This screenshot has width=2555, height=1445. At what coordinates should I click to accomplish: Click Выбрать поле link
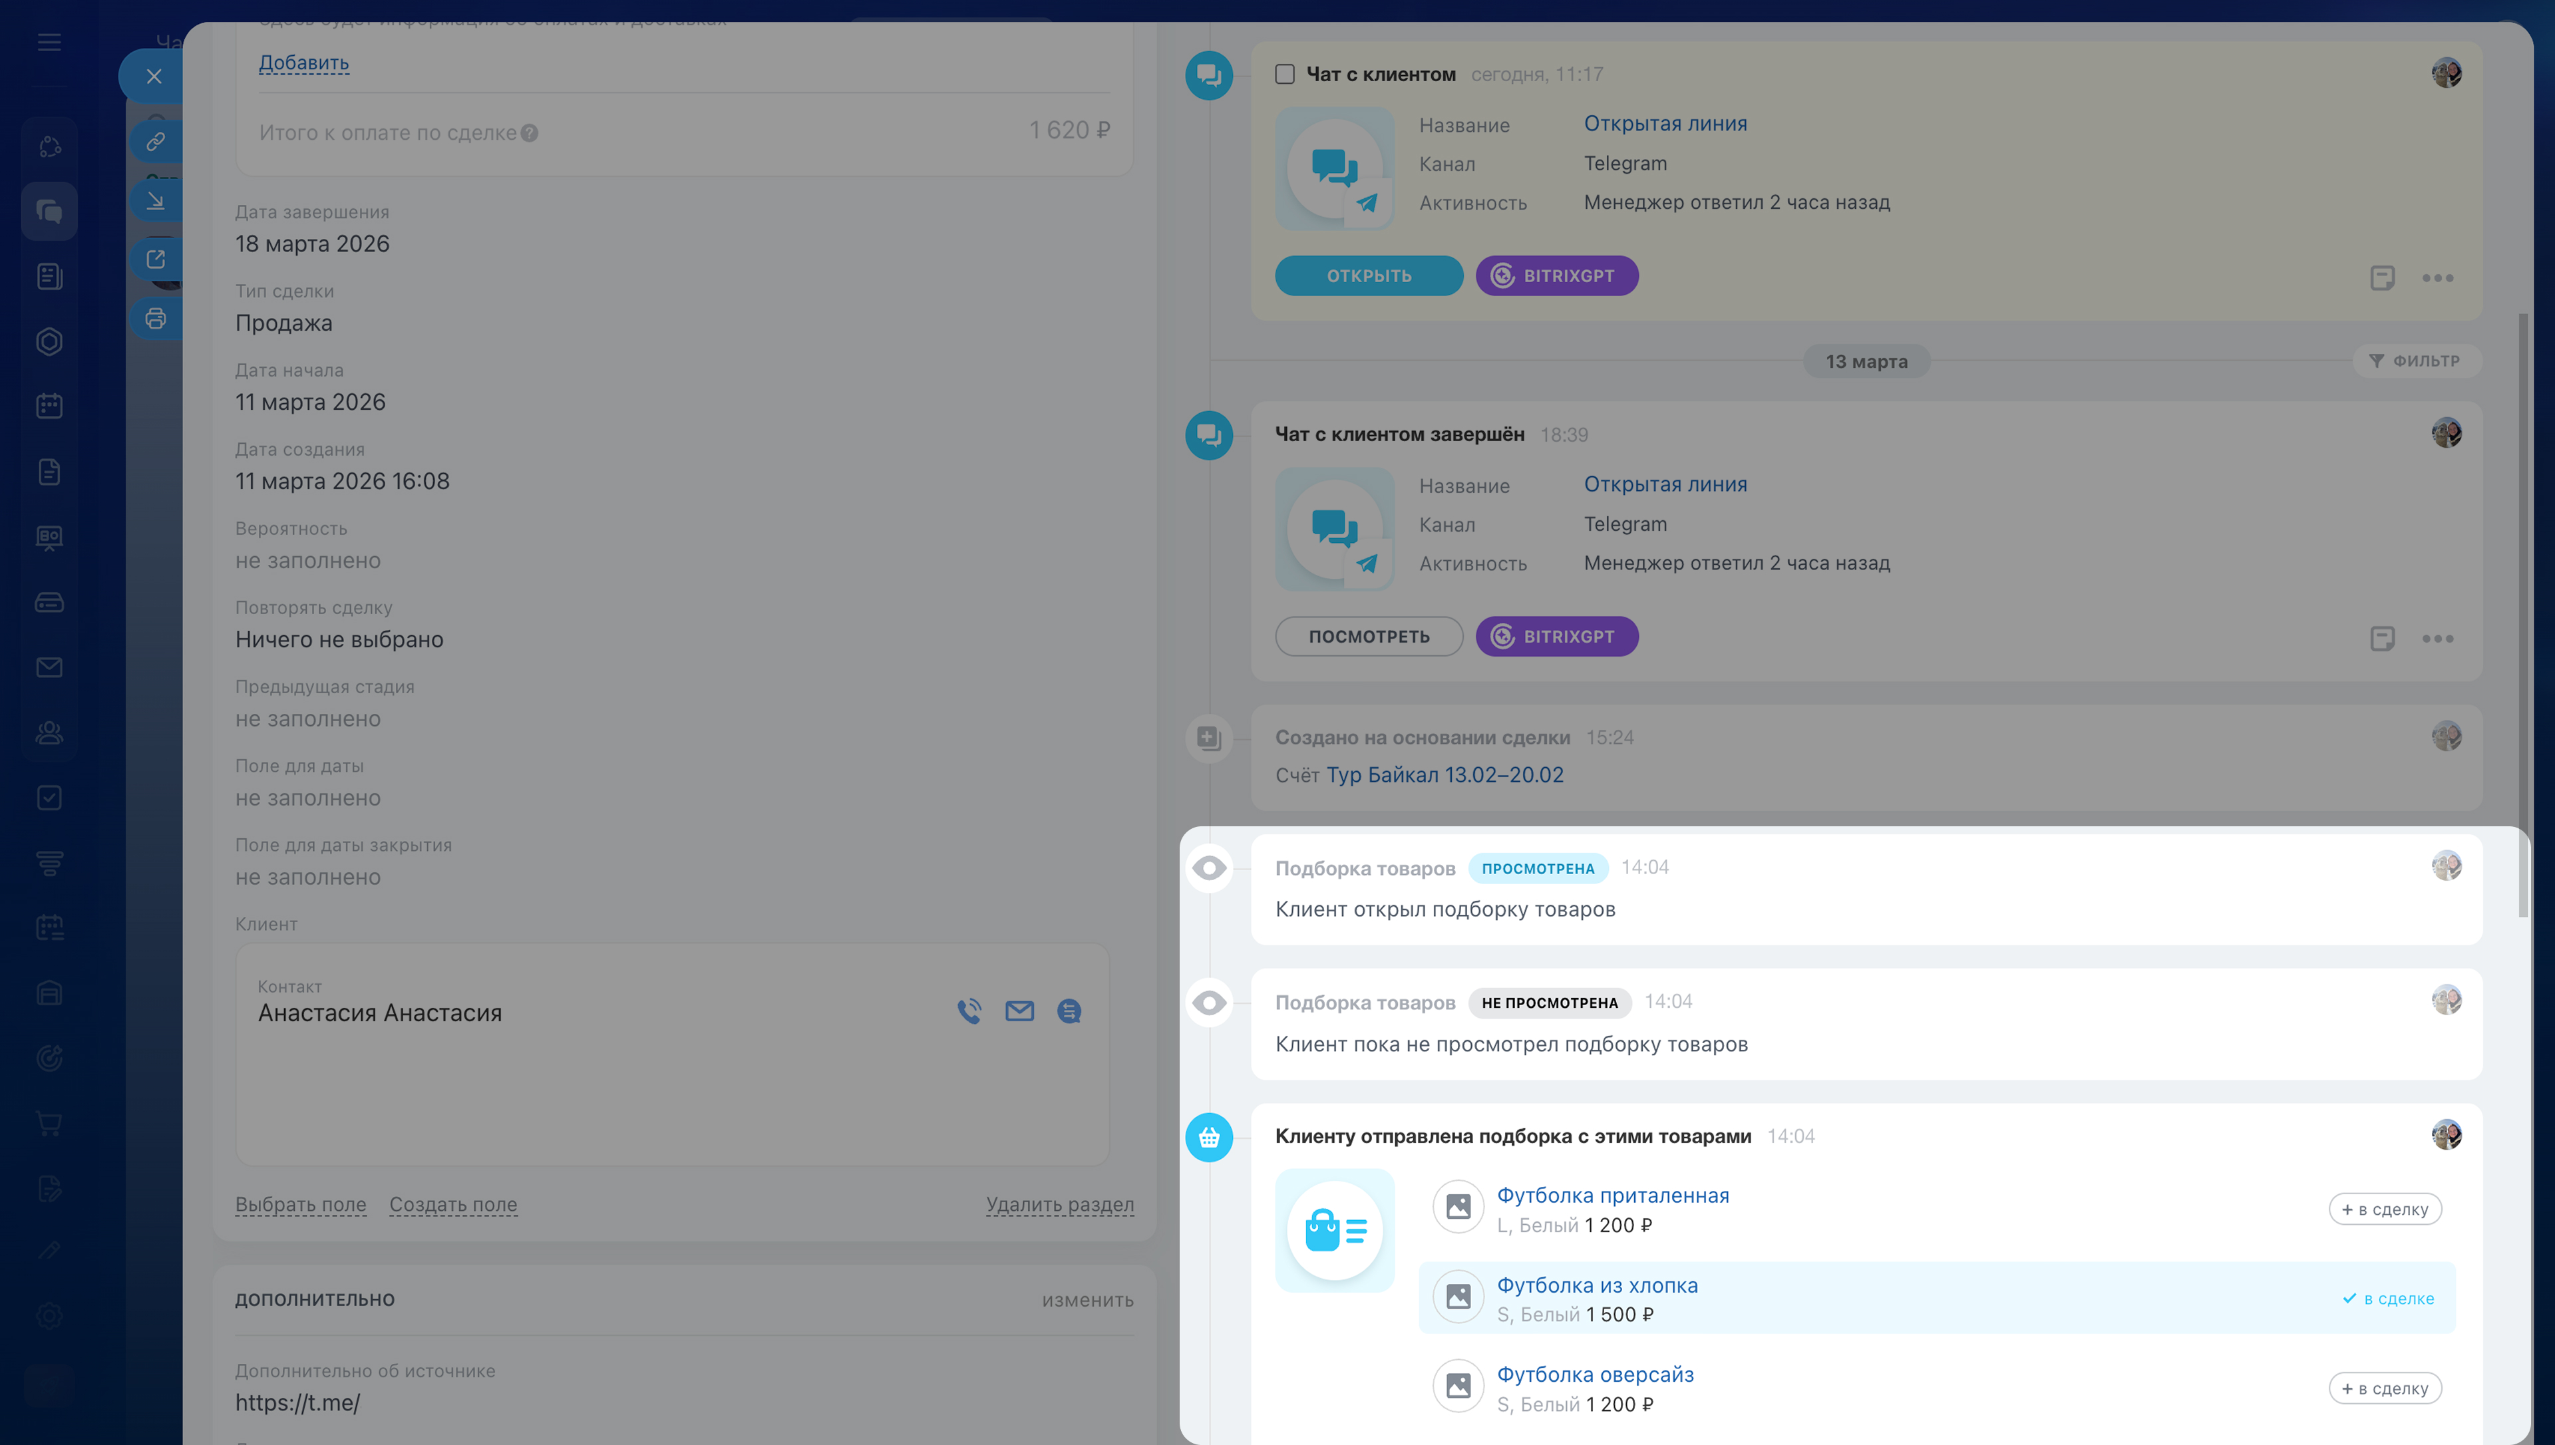pyautogui.click(x=301, y=1204)
